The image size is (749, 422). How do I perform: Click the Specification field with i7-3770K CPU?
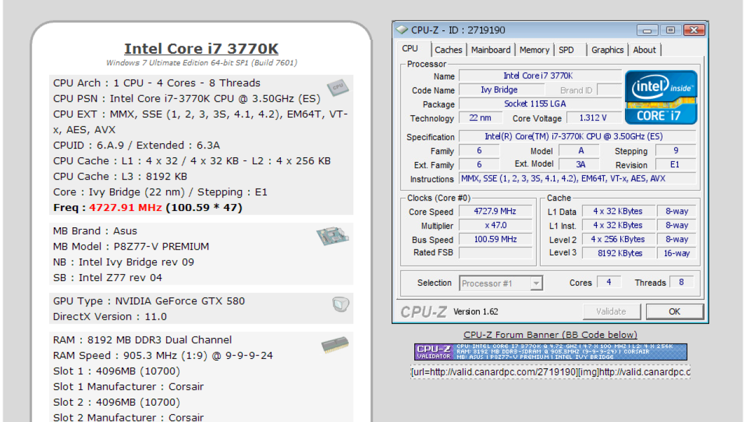point(578,137)
